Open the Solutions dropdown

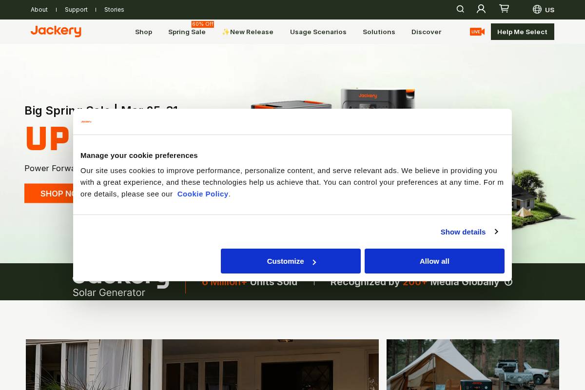(379, 32)
